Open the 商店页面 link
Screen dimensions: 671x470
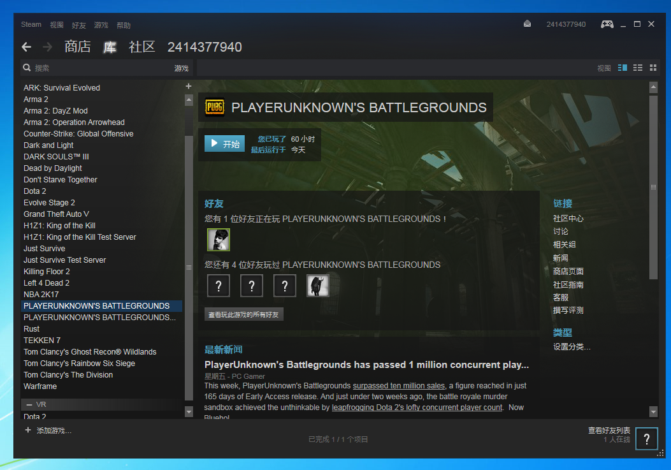[568, 271]
